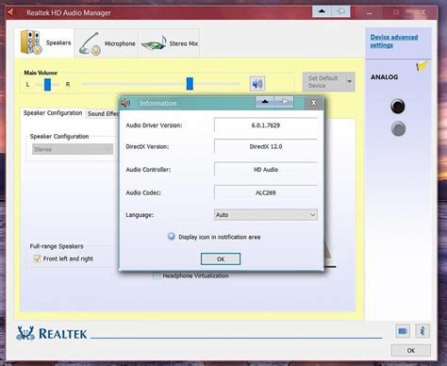Open the Stereo speaker configuration dropdown
The image size is (447, 366).
tap(73, 149)
